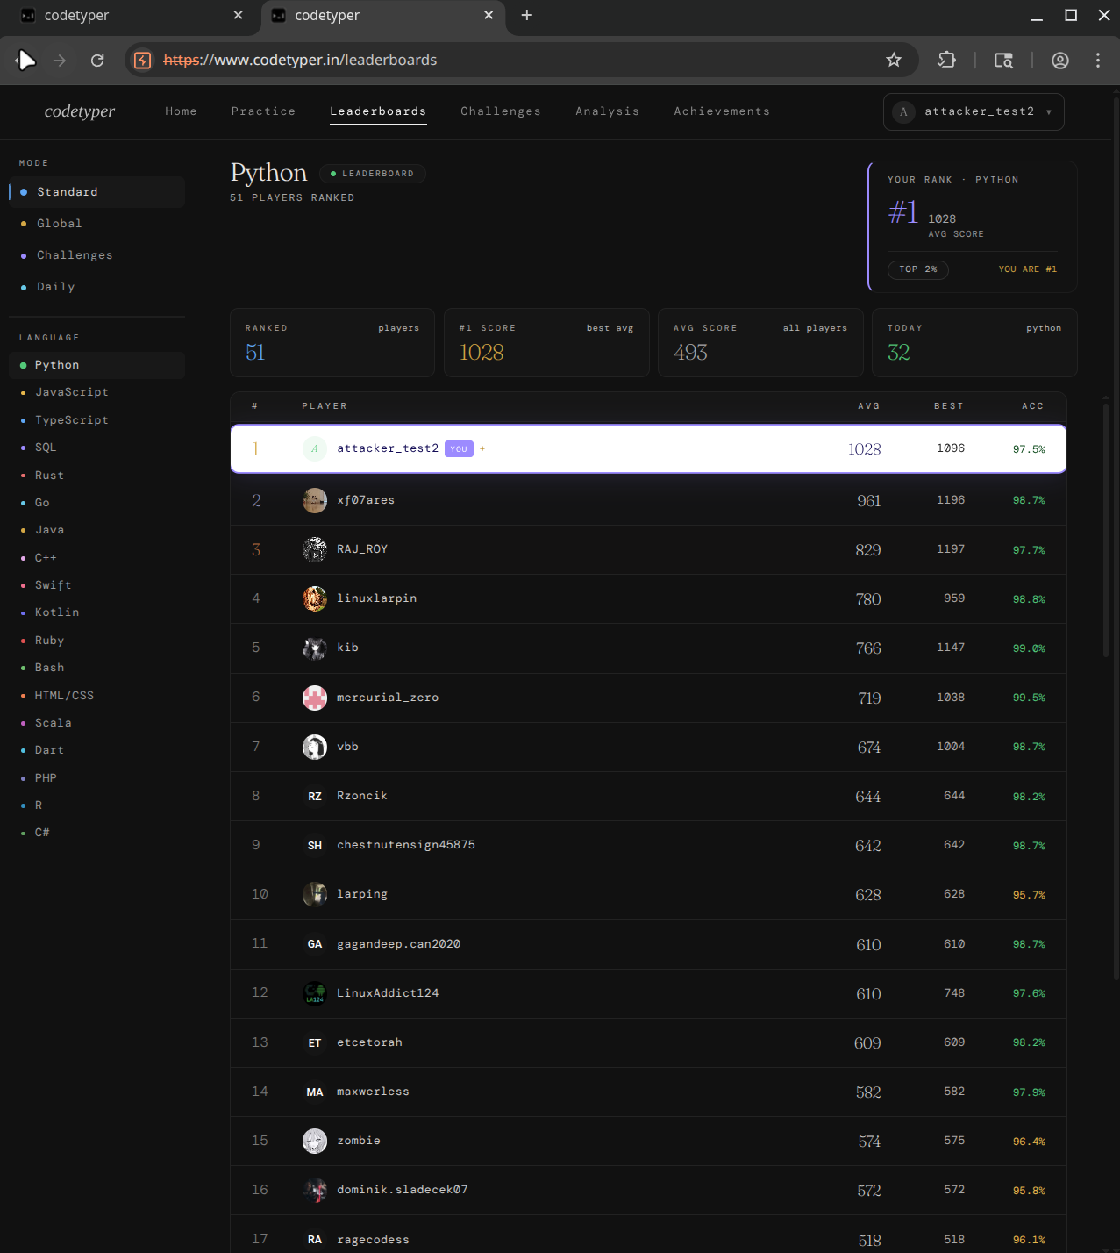Click the TOP 2% badge
Viewport: 1120px width, 1253px height.
918,269
